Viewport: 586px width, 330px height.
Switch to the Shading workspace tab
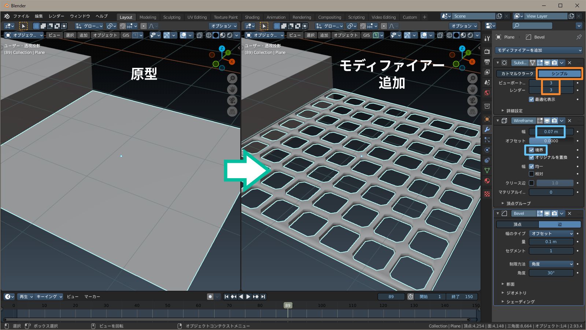(252, 17)
